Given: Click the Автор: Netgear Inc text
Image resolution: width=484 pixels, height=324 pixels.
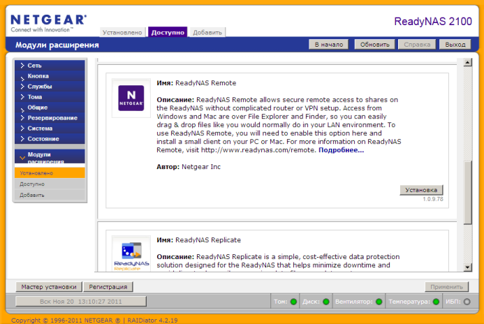Looking at the screenshot, I should (x=189, y=167).
